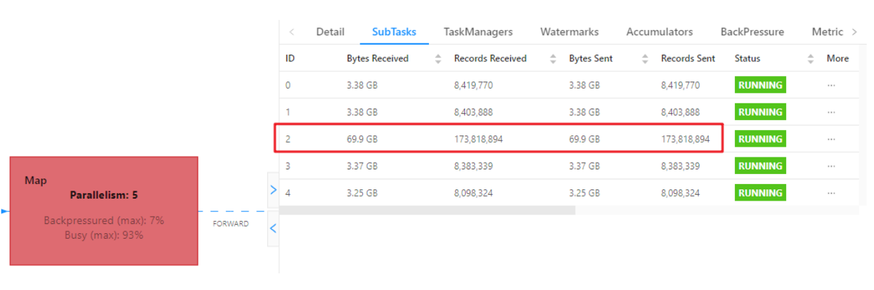Sort table by Bytes Sent column
This screenshot has height=290, width=874.
[645, 59]
